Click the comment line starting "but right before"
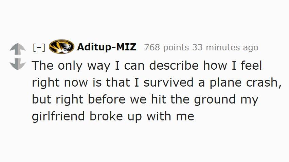 (145, 100)
